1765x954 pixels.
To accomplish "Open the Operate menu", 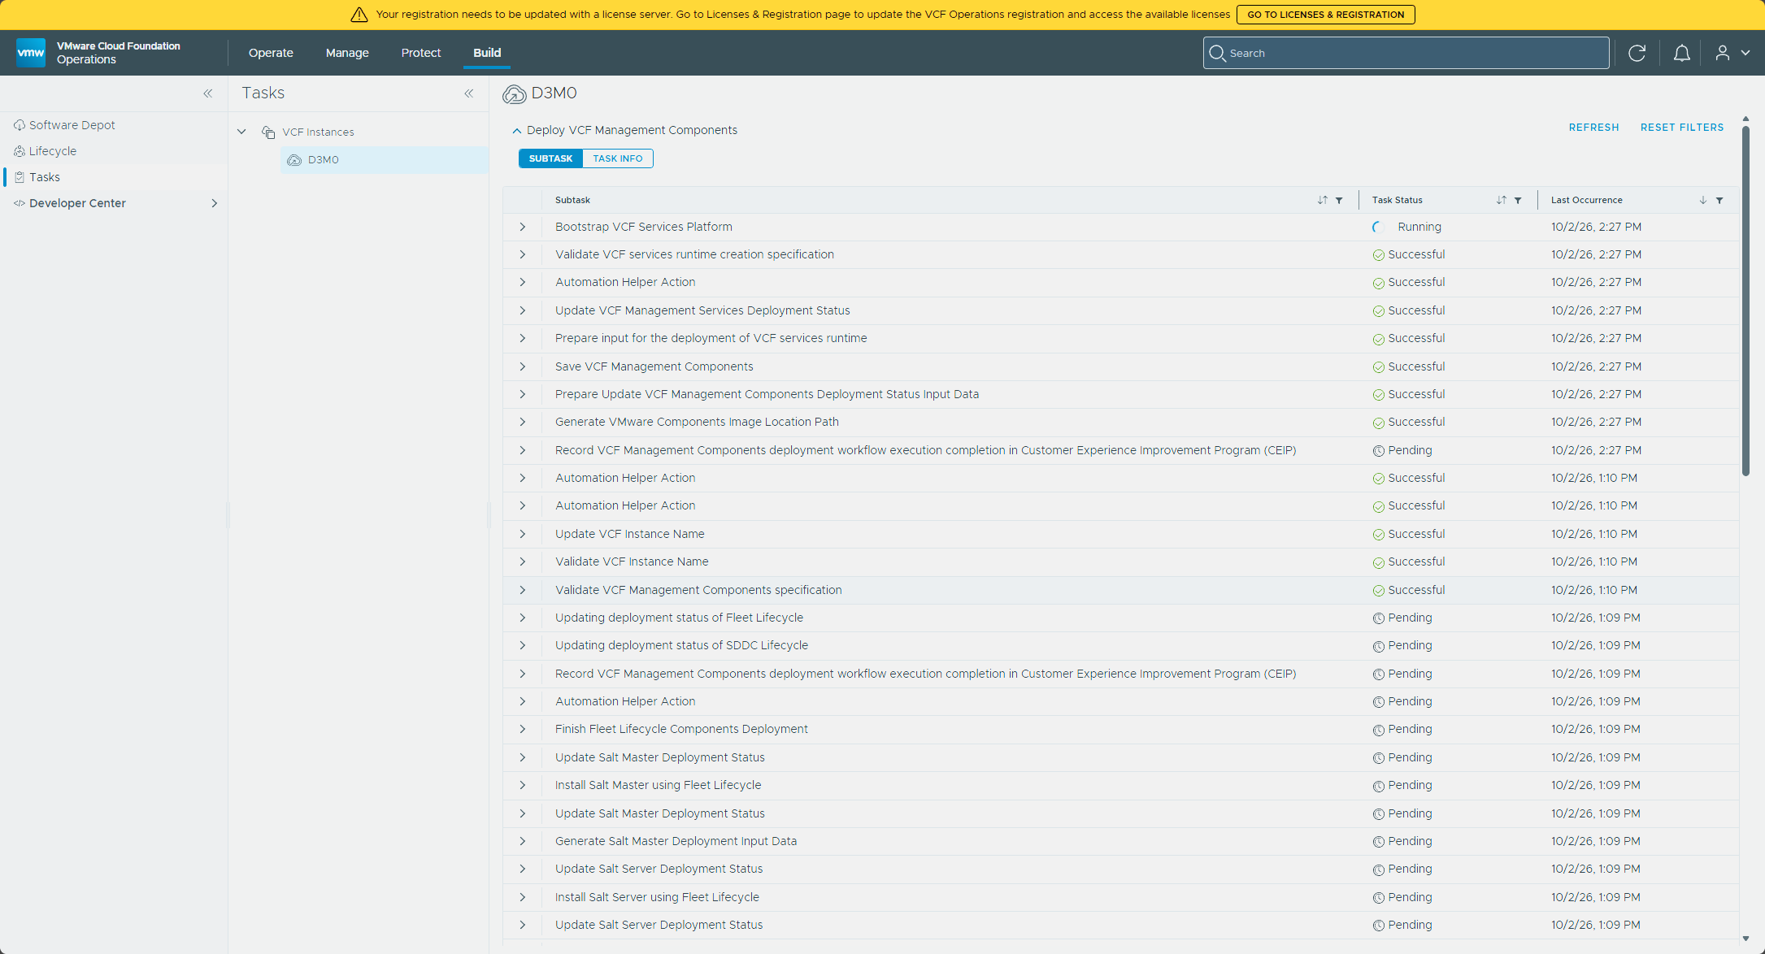I will (271, 53).
